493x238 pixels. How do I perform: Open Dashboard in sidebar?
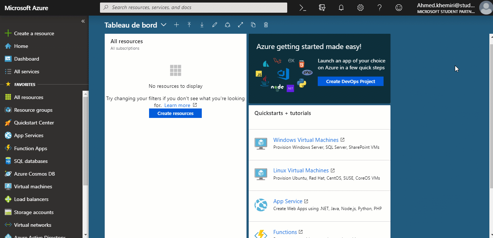tap(26, 59)
